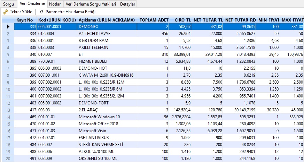
Task: Switch to the Sorgu tab
Action: (x=8, y=4)
